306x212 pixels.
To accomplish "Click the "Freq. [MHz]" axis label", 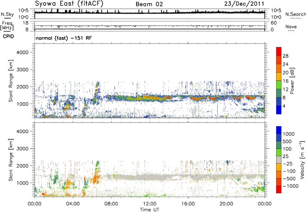I will tap(7, 26).
